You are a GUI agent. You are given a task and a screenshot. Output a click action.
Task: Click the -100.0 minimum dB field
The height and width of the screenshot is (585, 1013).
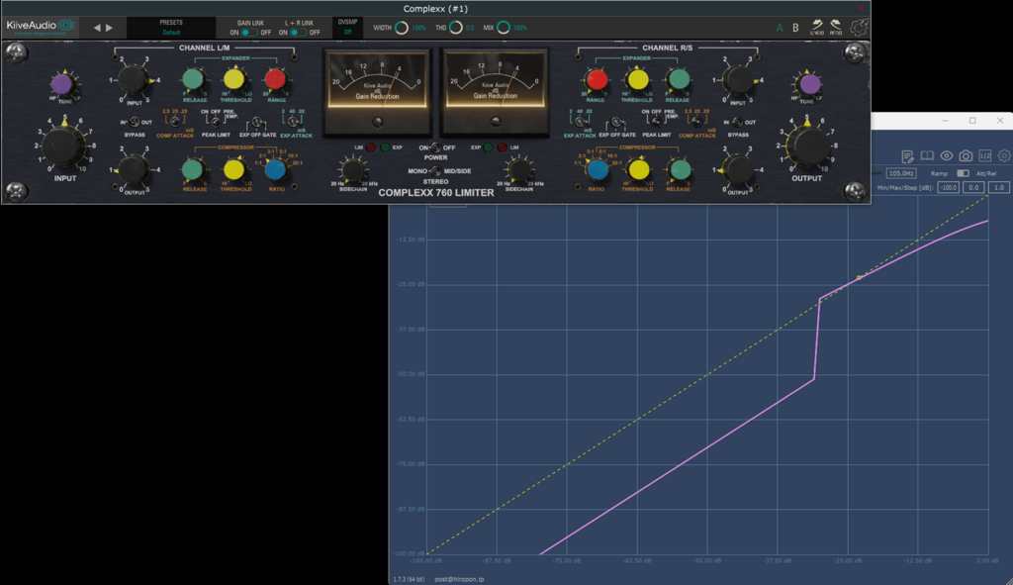point(949,187)
